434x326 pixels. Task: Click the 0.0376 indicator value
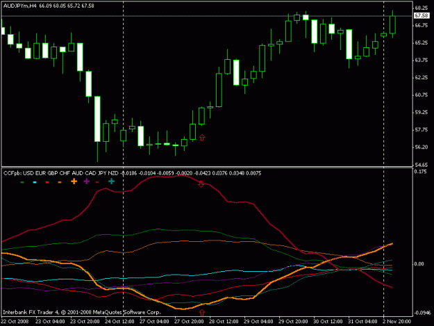pyautogui.click(x=220, y=173)
